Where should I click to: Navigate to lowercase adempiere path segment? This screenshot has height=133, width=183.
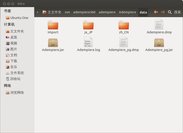[107, 12]
